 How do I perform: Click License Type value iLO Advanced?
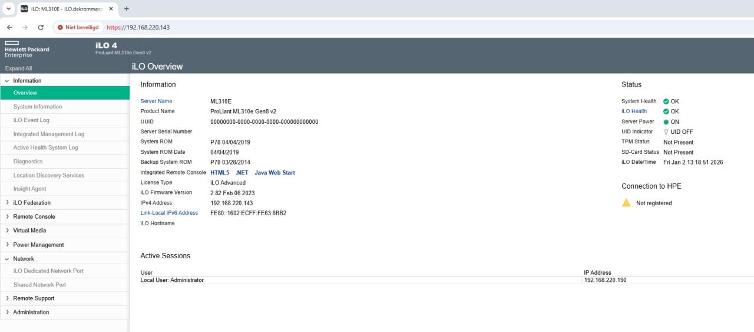coord(228,183)
